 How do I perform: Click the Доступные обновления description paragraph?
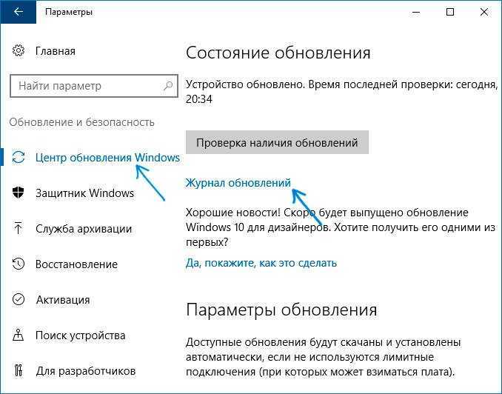click(324, 357)
